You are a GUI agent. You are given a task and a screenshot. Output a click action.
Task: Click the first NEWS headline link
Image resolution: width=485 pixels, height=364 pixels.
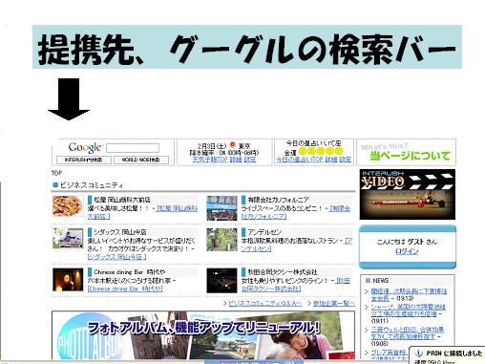click(409, 294)
